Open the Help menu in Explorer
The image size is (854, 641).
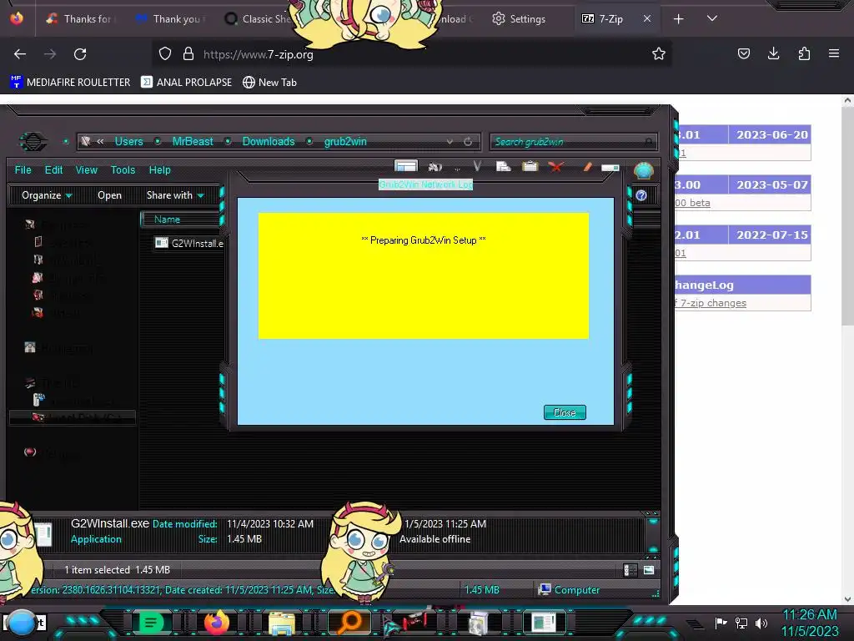coord(159,170)
